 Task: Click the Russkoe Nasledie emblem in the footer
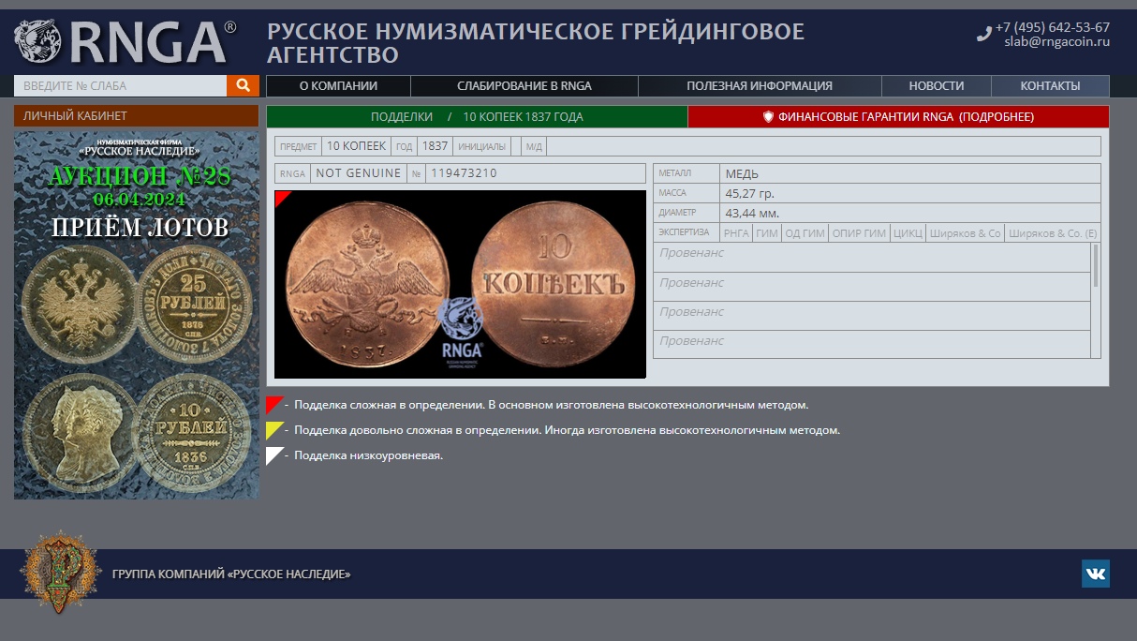point(60,572)
